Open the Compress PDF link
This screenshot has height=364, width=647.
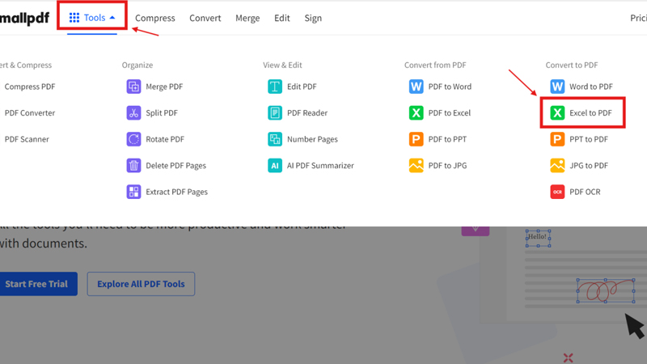click(30, 87)
